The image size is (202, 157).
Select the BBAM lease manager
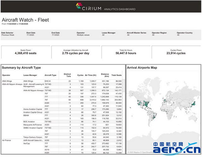(26, 115)
